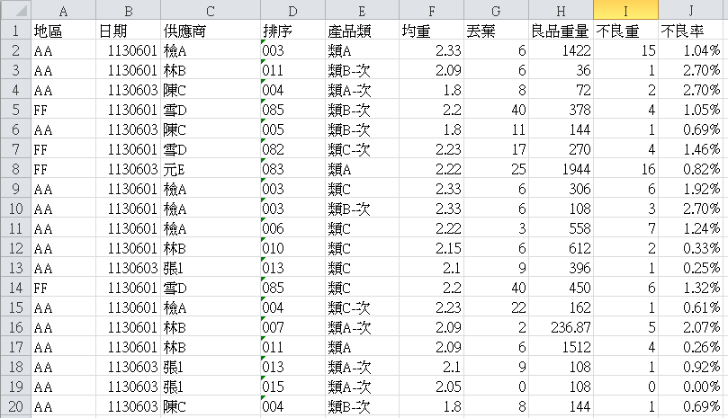Click 良品重量 cell 36
Image resolution: width=728 pixels, height=418 pixels.
pyautogui.click(x=561, y=70)
